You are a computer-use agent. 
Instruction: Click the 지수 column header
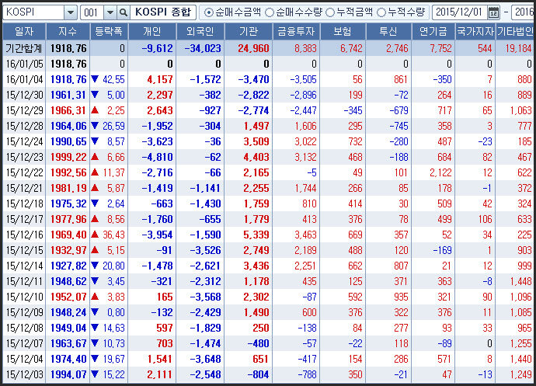pos(68,31)
